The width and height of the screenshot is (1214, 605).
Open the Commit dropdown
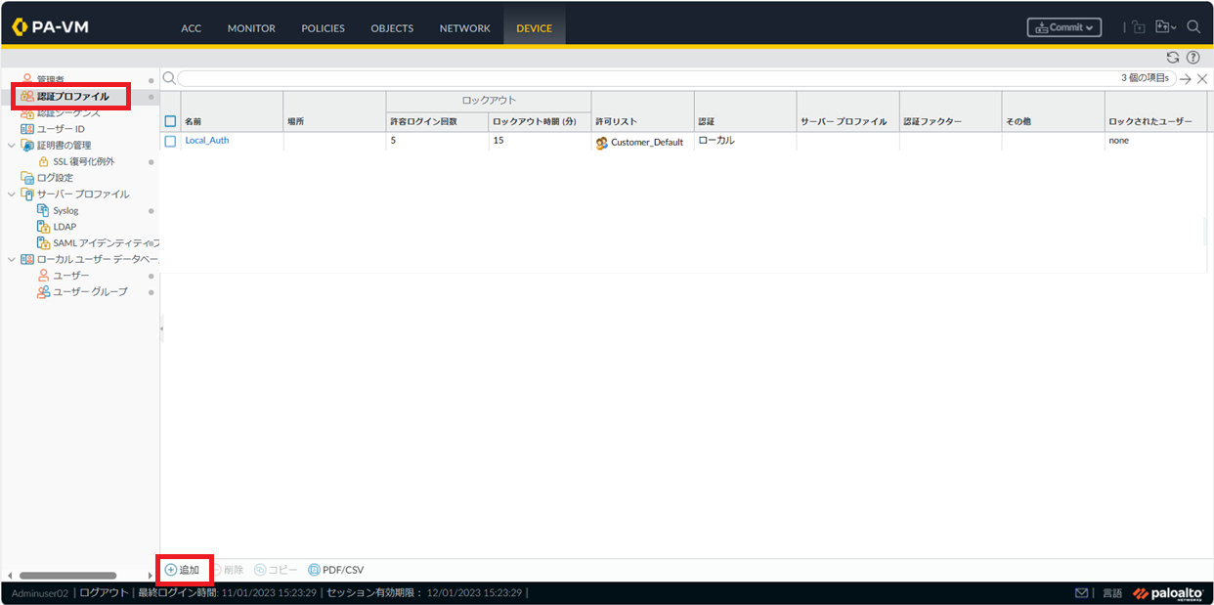tap(1063, 27)
